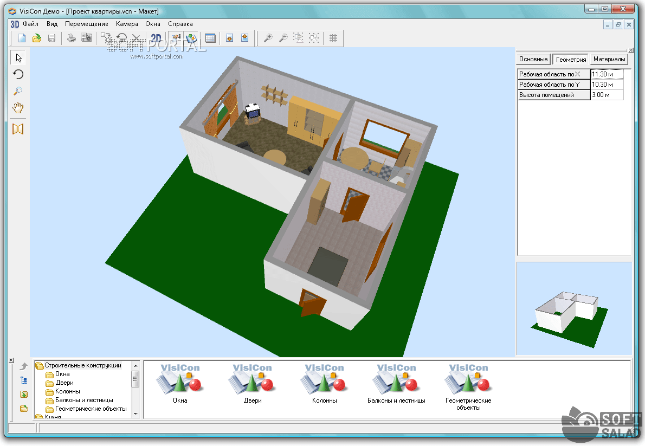Click the Рабочая область по X value field
The height and width of the screenshot is (446, 645).
click(x=607, y=74)
